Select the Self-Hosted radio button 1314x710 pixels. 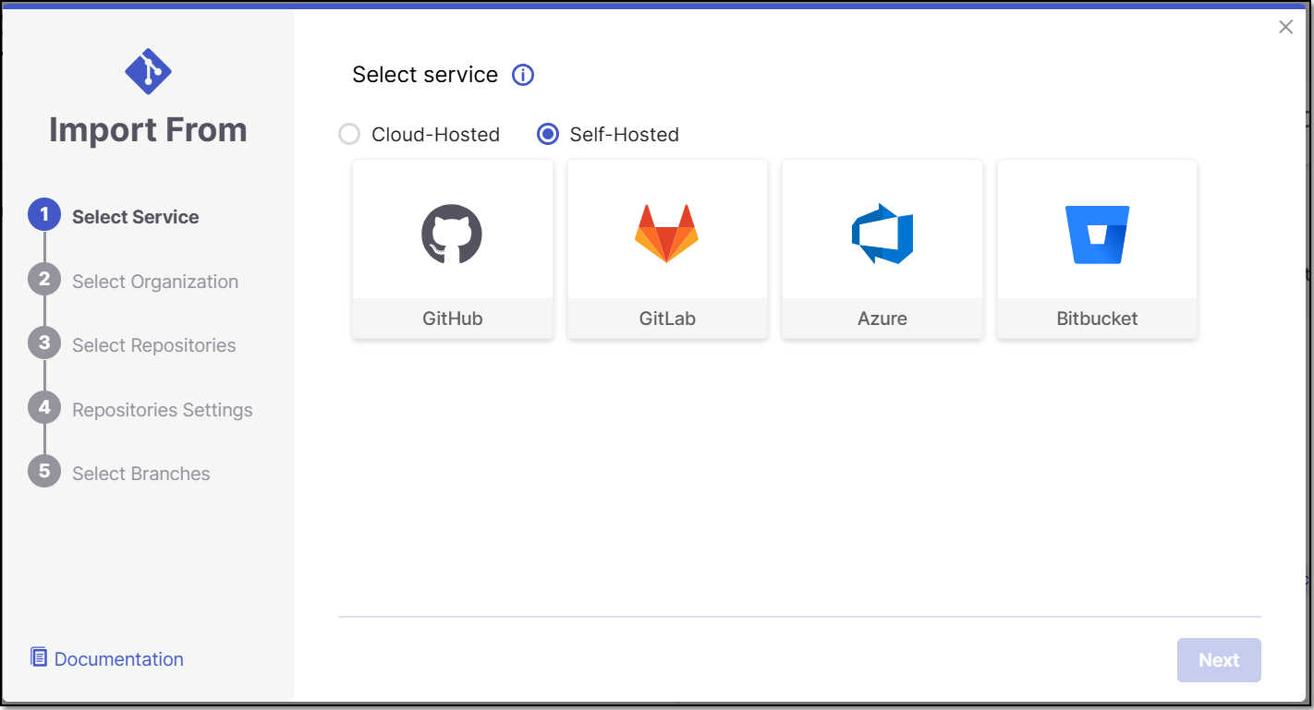pyautogui.click(x=548, y=135)
